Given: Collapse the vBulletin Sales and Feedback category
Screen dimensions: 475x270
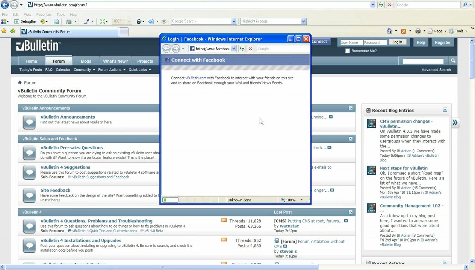Looking at the screenshot, I should click(351, 139).
